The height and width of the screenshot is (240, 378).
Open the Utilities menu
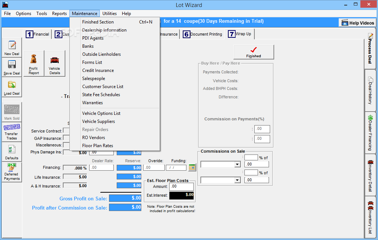[109, 14]
